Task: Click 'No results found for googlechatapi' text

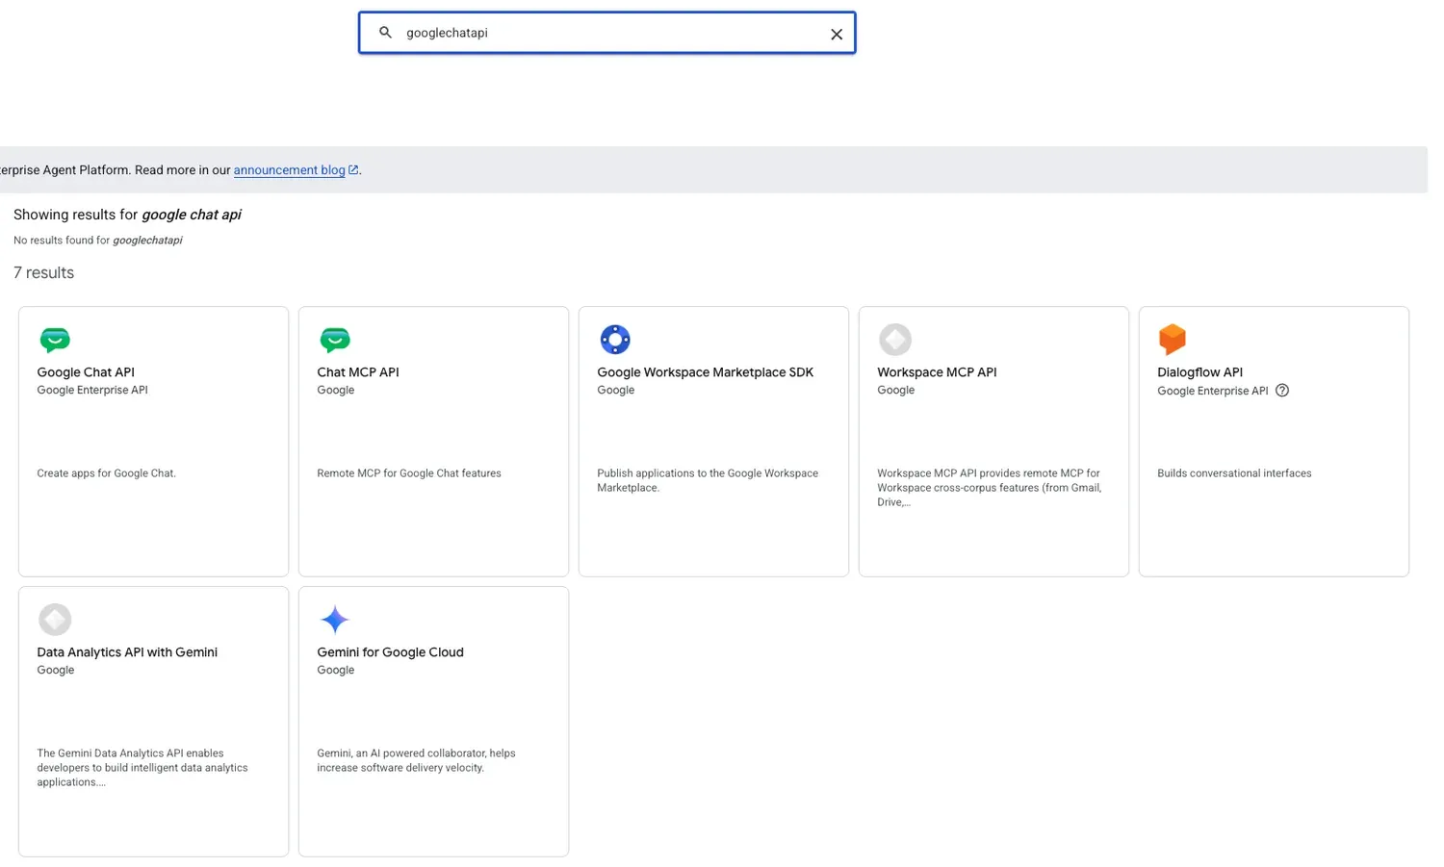Action: pos(98,241)
